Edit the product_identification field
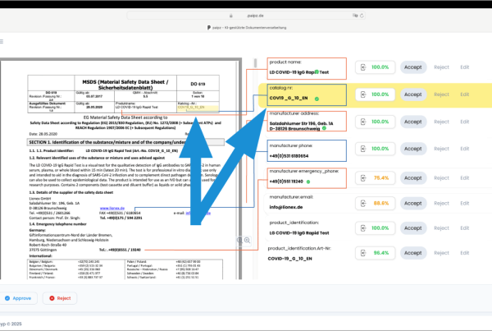492x331 pixels. click(x=465, y=228)
